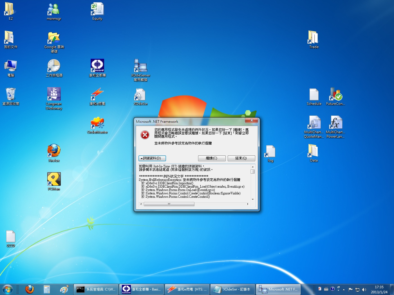
Task: Click the help question mark tray icon
Action: pos(332,289)
